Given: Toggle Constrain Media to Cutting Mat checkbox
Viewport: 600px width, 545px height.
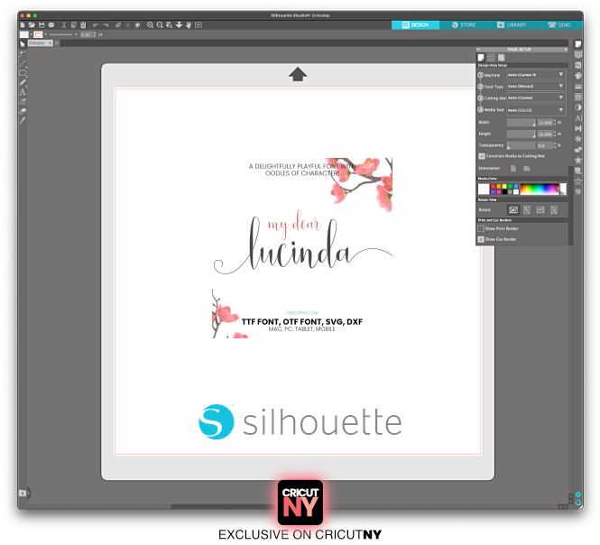Looking at the screenshot, I should 482,156.
